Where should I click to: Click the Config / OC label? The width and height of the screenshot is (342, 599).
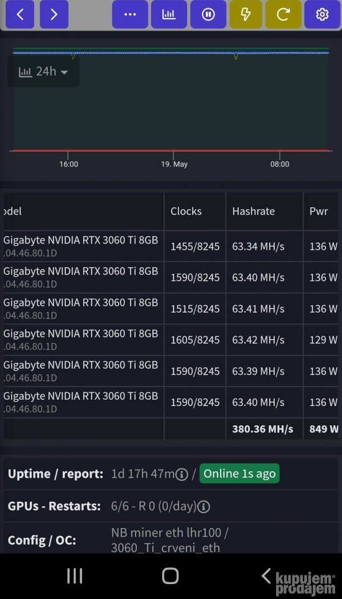click(x=42, y=540)
